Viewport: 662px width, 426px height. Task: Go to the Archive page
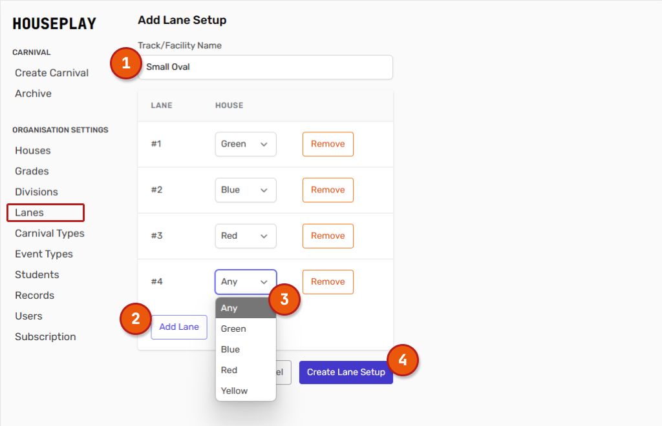33,94
